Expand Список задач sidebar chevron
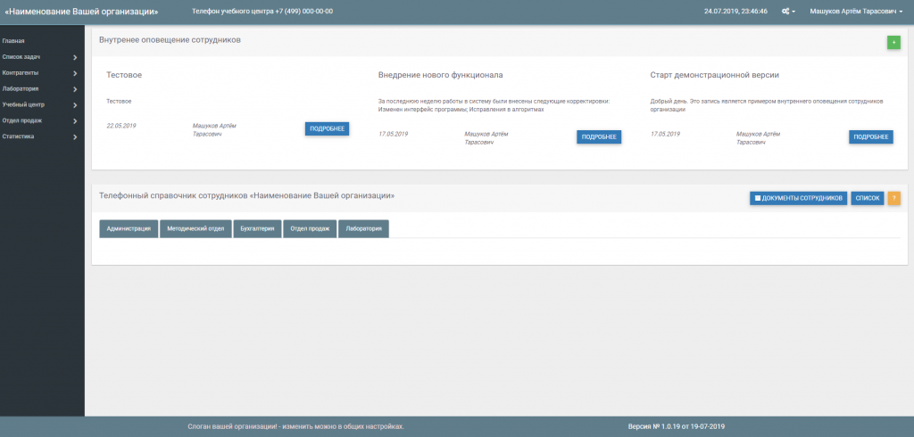The height and width of the screenshot is (437, 914). (x=75, y=58)
